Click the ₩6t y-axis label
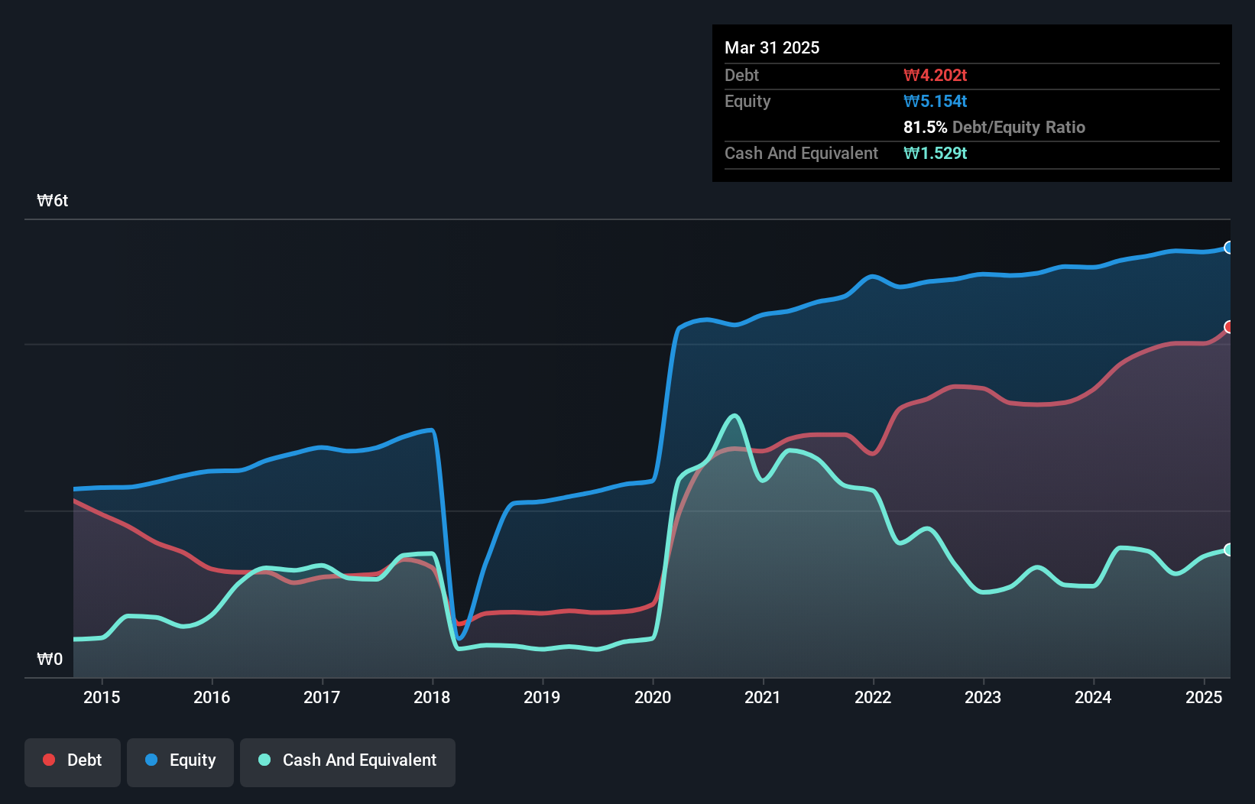Viewport: 1255px width, 804px height. click(53, 201)
